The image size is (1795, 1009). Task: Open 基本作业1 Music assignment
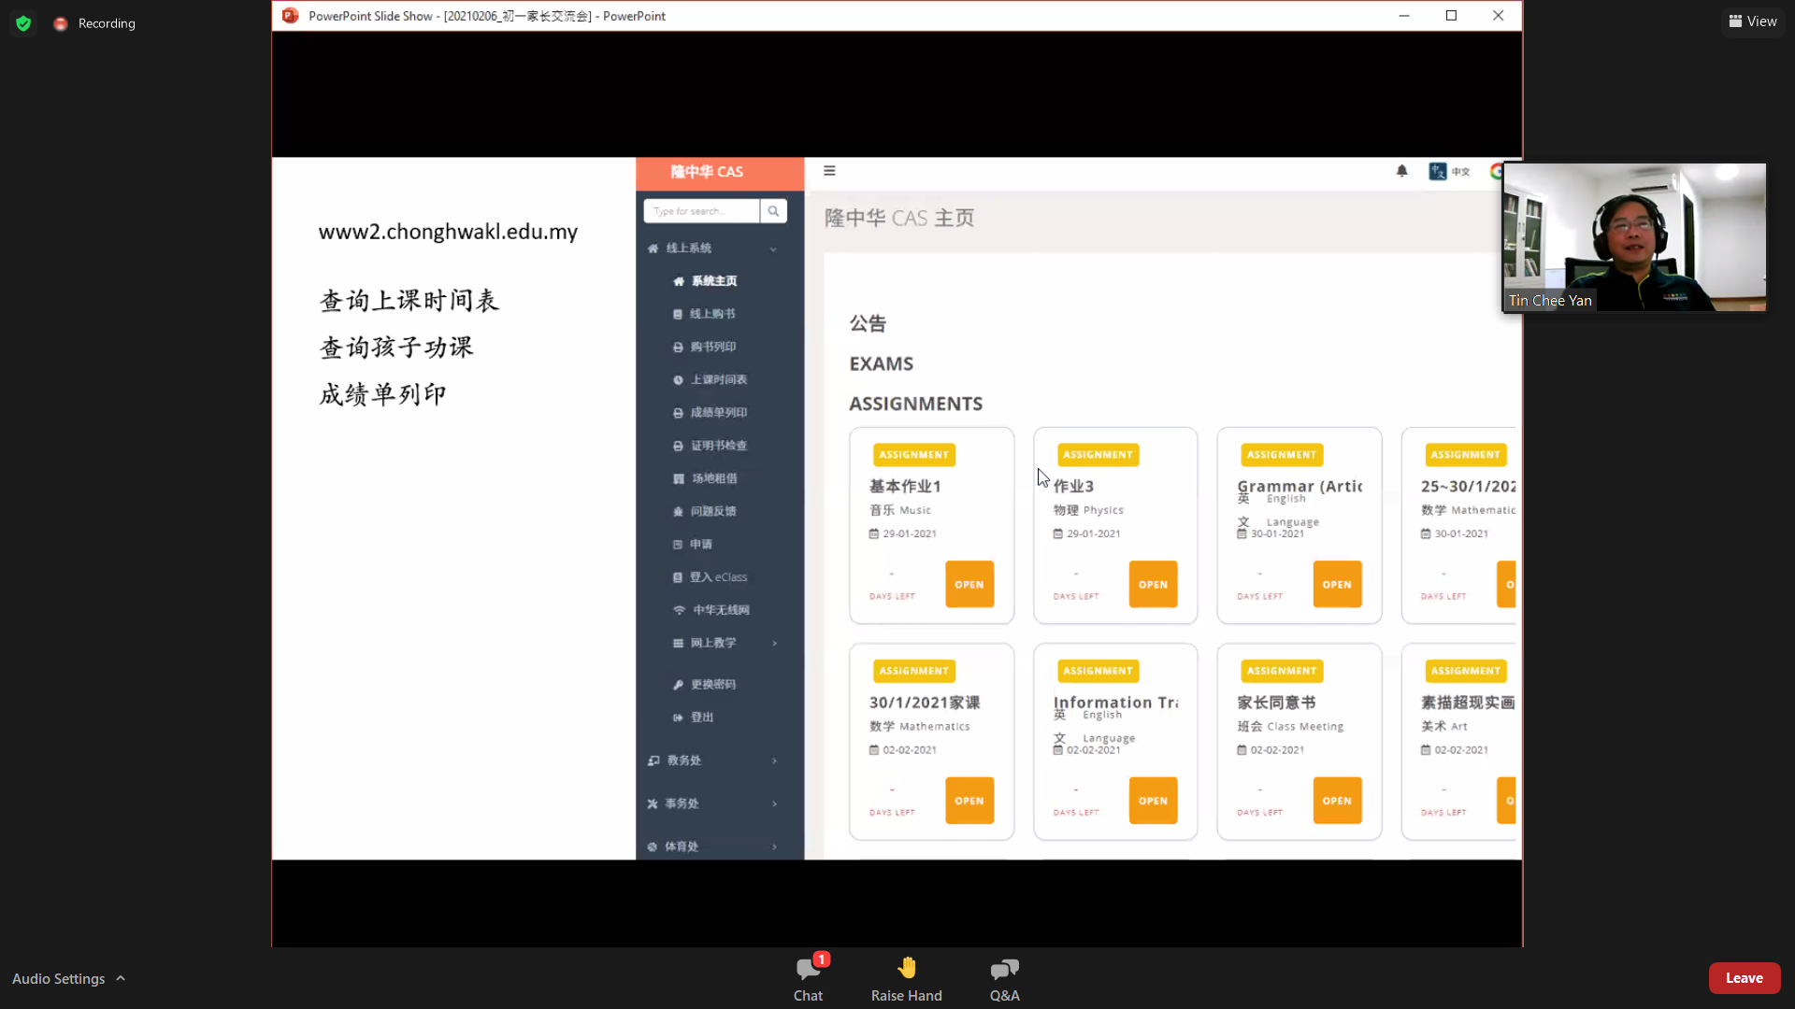coord(969,584)
